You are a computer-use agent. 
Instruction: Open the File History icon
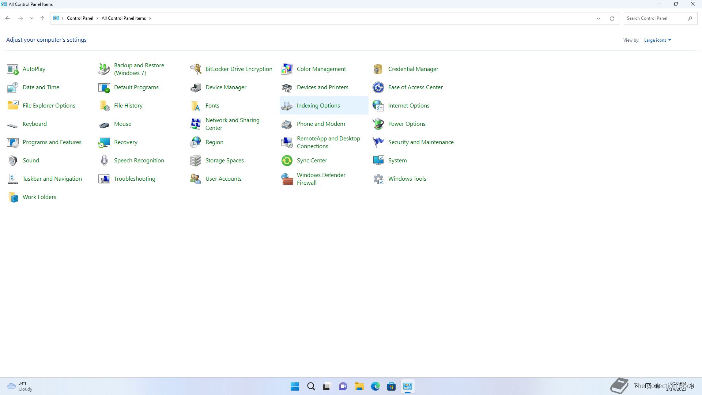(x=104, y=106)
